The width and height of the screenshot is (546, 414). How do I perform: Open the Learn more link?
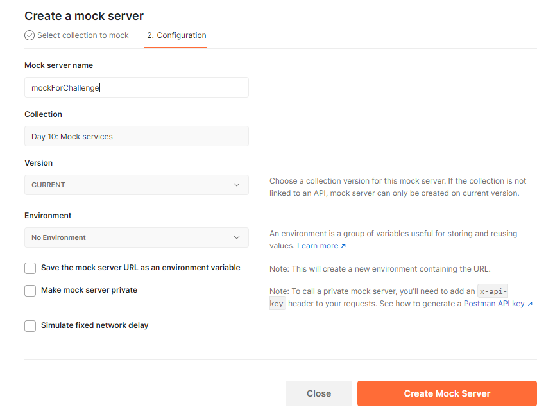pos(318,246)
